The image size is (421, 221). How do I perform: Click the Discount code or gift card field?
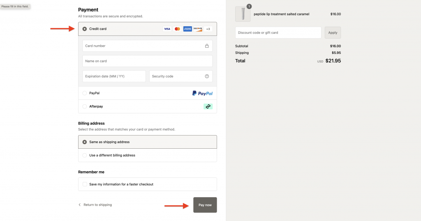tap(278, 33)
